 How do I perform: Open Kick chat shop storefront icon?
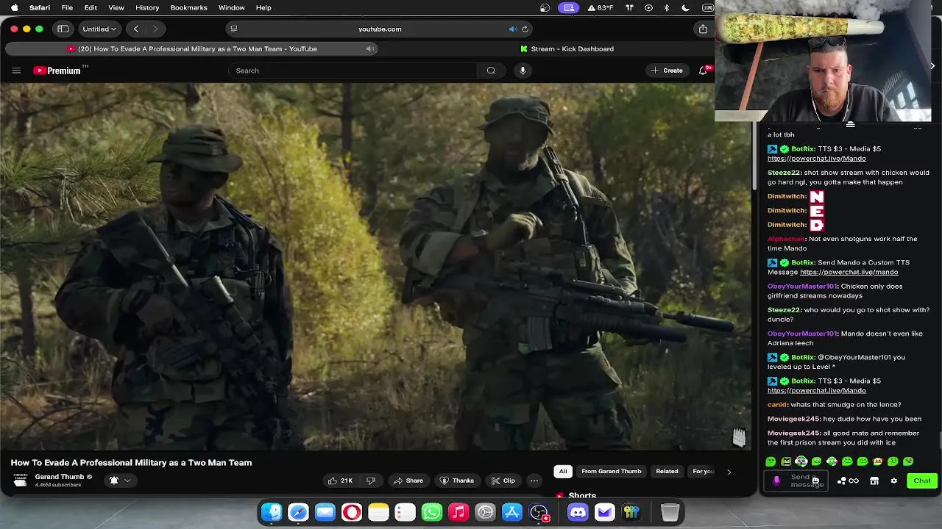[874, 481]
